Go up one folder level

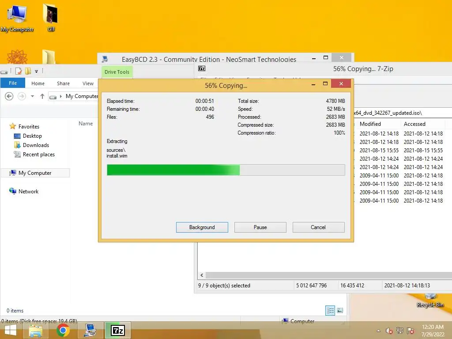pos(42,96)
